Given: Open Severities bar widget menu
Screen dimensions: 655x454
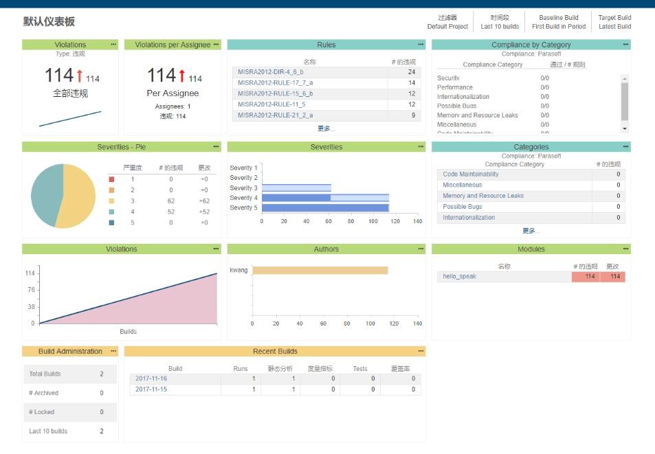Looking at the screenshot, I should point(421,146).
